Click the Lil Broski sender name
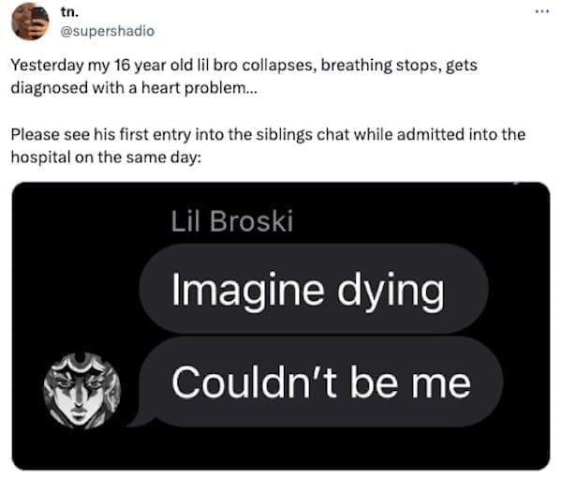The image size is (562, 480). [x=232, y=220]
